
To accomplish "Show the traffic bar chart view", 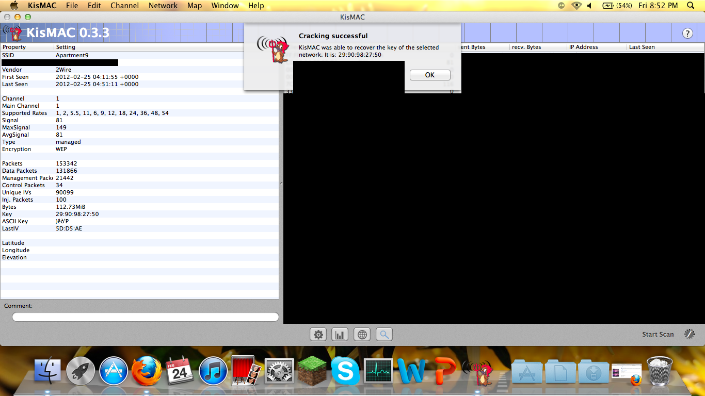I will pos(340,335).
